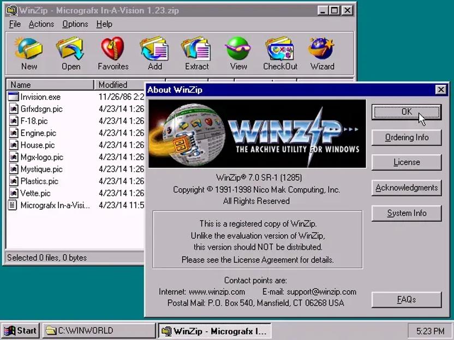The width and height of the screenshot is (454, 340).
Task: Click the icon beside Mystique.pic
Action: click(13, 169)
